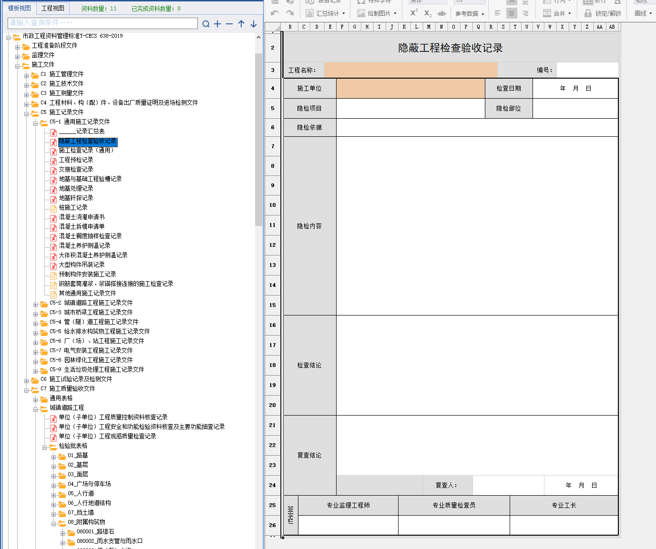Switch to 模板视图 tab
The height and width of the screenshot is (549, 656).
[20, 8]
